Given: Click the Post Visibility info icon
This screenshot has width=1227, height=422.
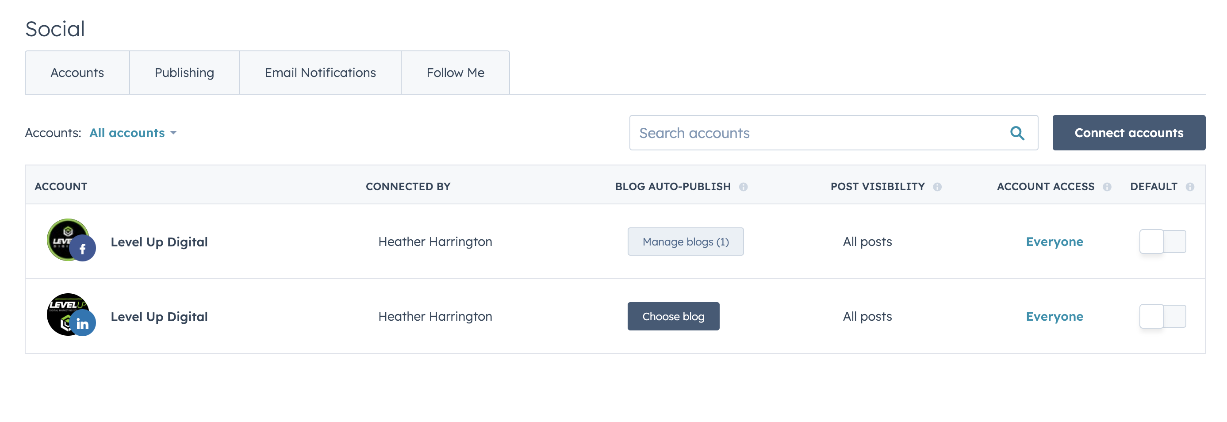Looking at the screenshot, I should [937, 187].
